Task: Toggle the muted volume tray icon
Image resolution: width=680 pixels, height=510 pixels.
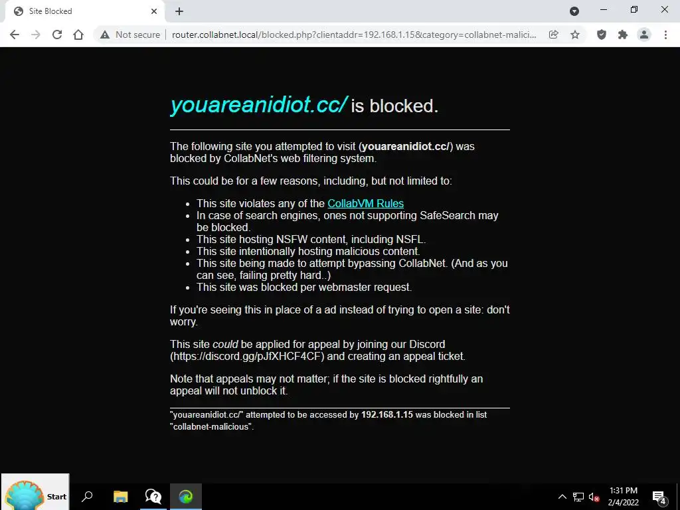Action: tap(594, 497)
